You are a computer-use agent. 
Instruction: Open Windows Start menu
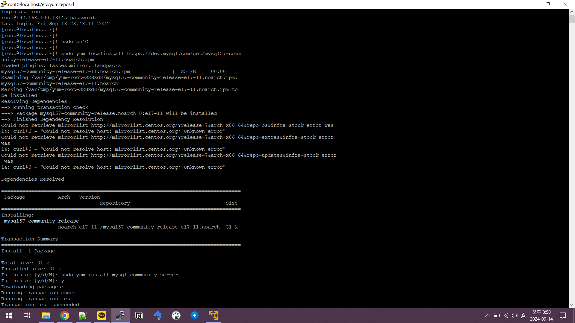click(9, 316)
